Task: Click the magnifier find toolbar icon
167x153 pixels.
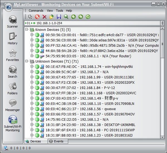Action: click(x=66, y=17)
